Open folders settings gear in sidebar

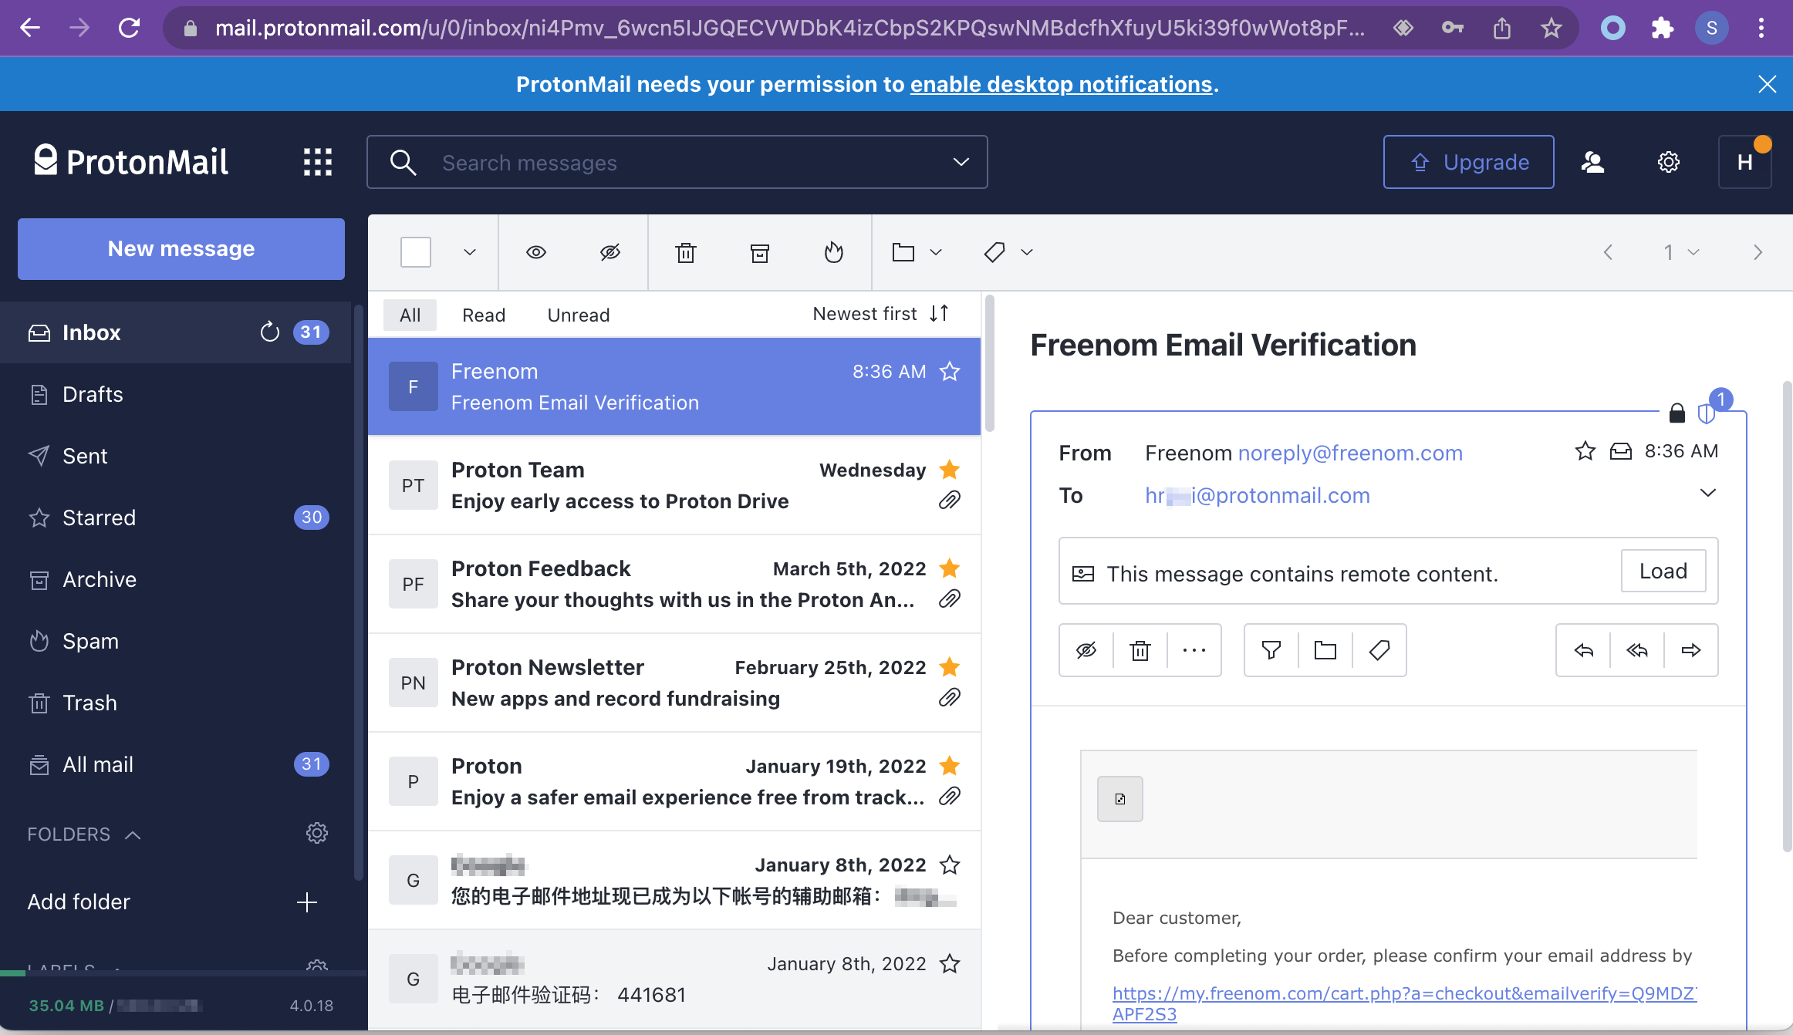[317, 834]
